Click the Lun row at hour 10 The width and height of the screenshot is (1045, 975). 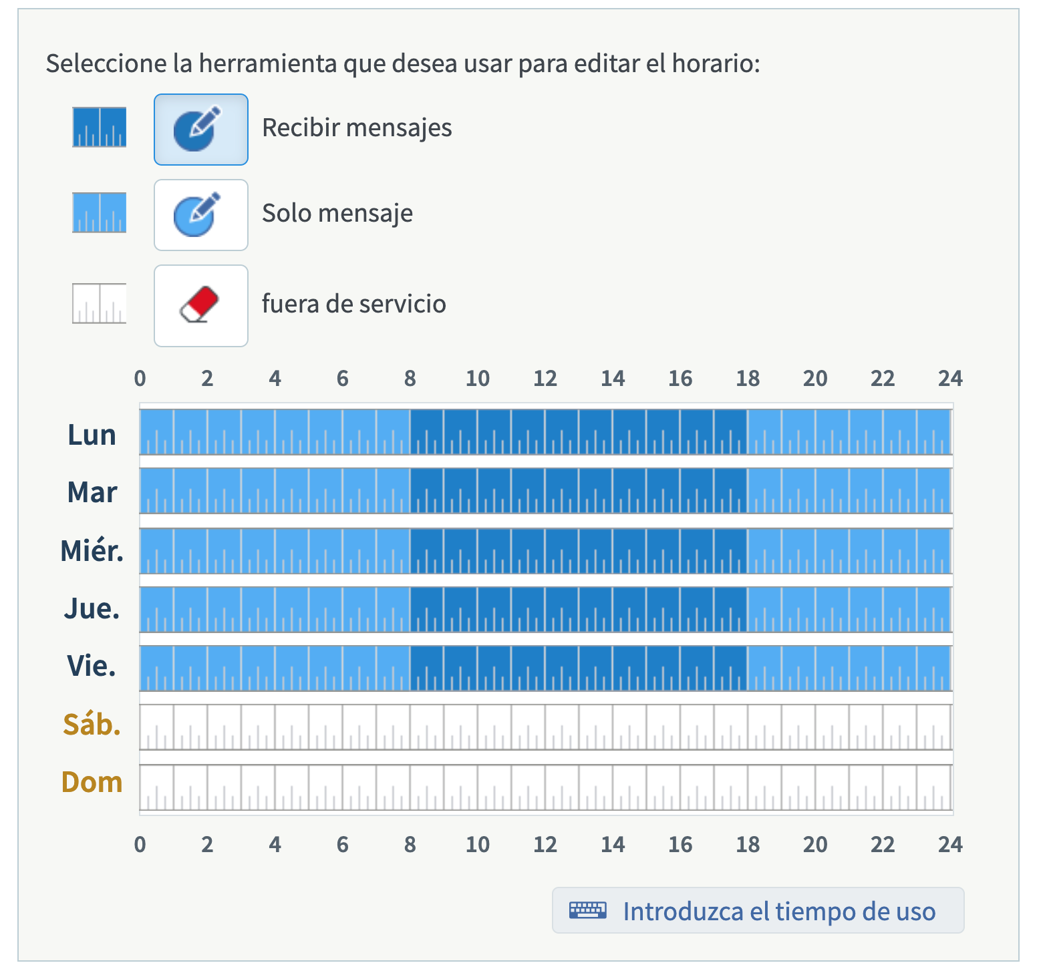(x=494, y=432)
